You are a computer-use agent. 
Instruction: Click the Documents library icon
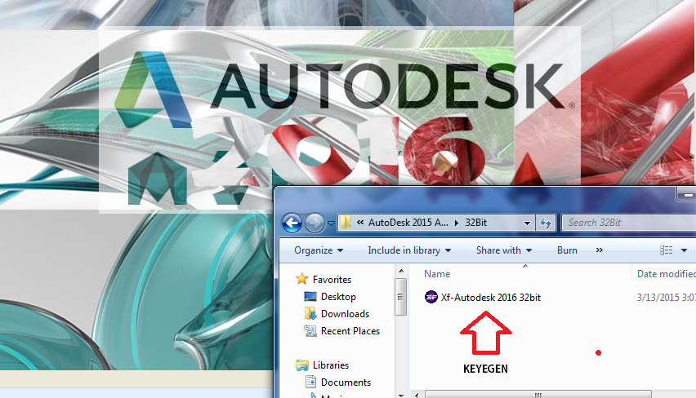point(310,382)
